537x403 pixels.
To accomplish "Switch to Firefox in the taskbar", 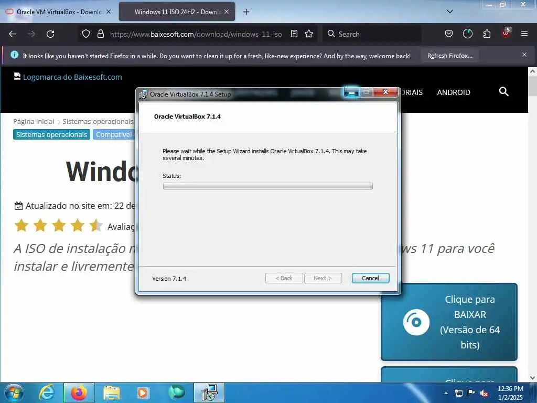I will coord(79,393).
